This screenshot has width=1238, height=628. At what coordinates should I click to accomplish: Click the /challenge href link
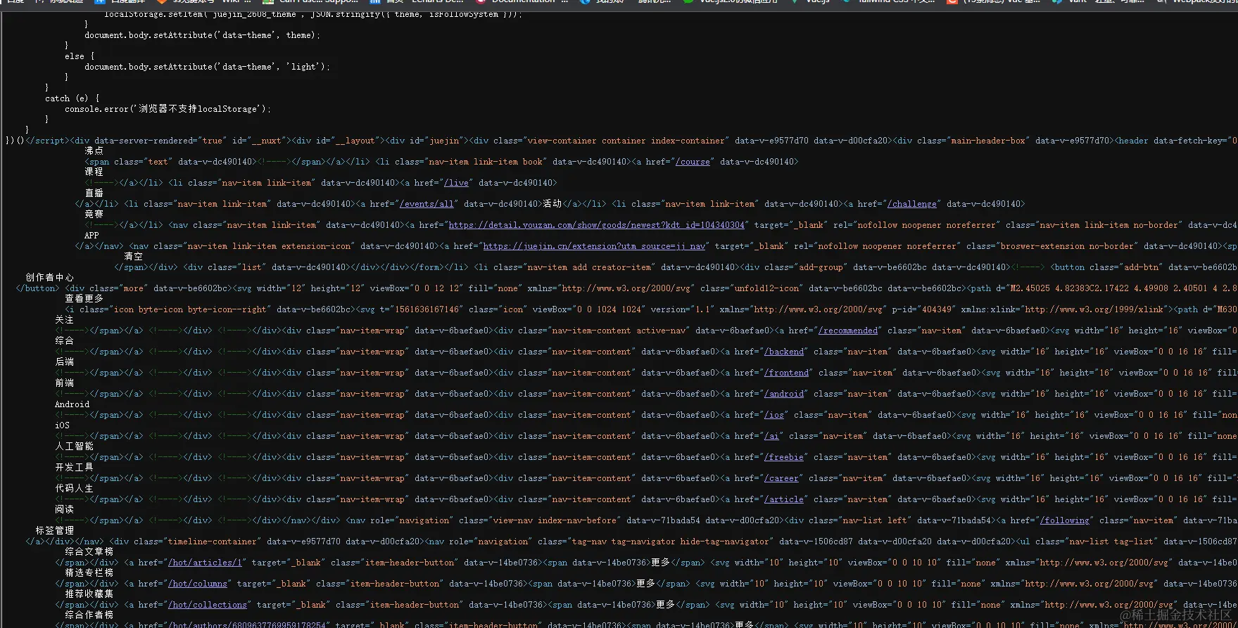click(x=912, y=204)
